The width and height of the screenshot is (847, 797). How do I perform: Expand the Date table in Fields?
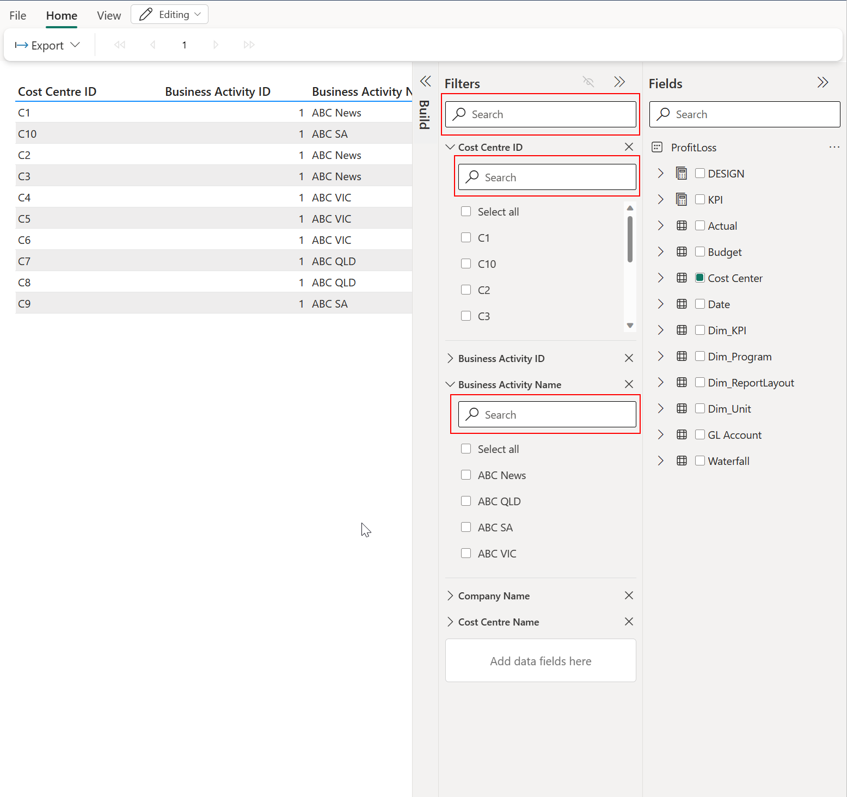coord(660,304)
